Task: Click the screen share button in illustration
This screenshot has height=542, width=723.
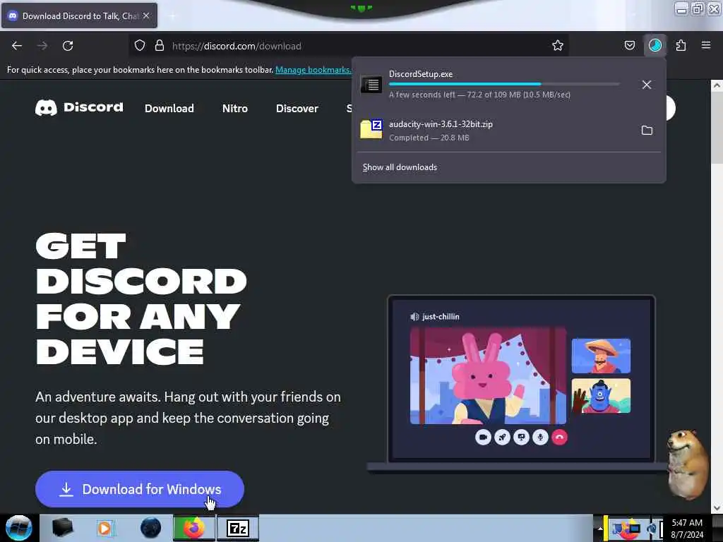Action: click(521, 437)
